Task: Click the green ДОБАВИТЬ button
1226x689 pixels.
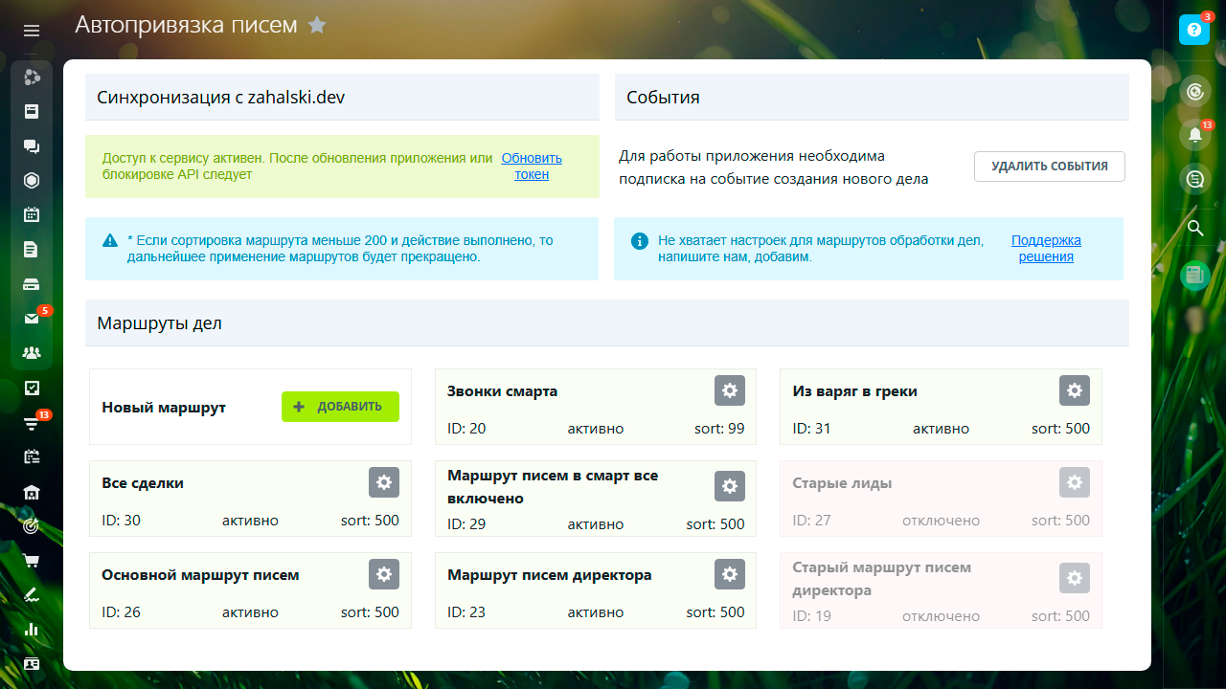Action: click(340, 407)
